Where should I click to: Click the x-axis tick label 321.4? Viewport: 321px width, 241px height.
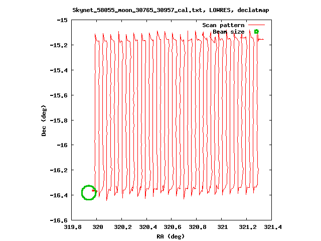point(273,227)
